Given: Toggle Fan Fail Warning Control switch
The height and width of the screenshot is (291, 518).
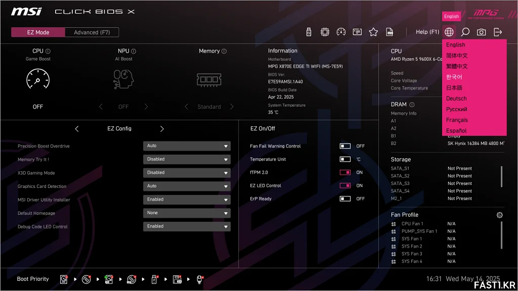Looking at the screenshot, I should click(345, 146).
